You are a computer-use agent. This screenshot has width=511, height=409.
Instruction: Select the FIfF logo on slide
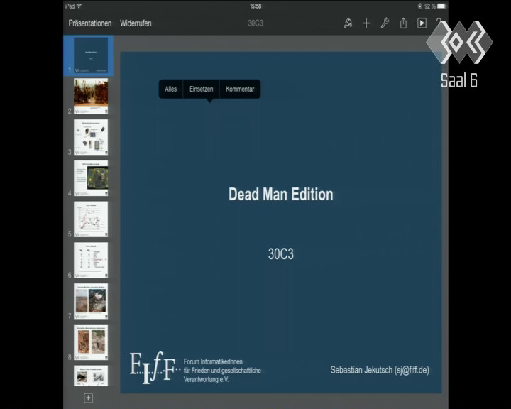(x=155, y=368)
